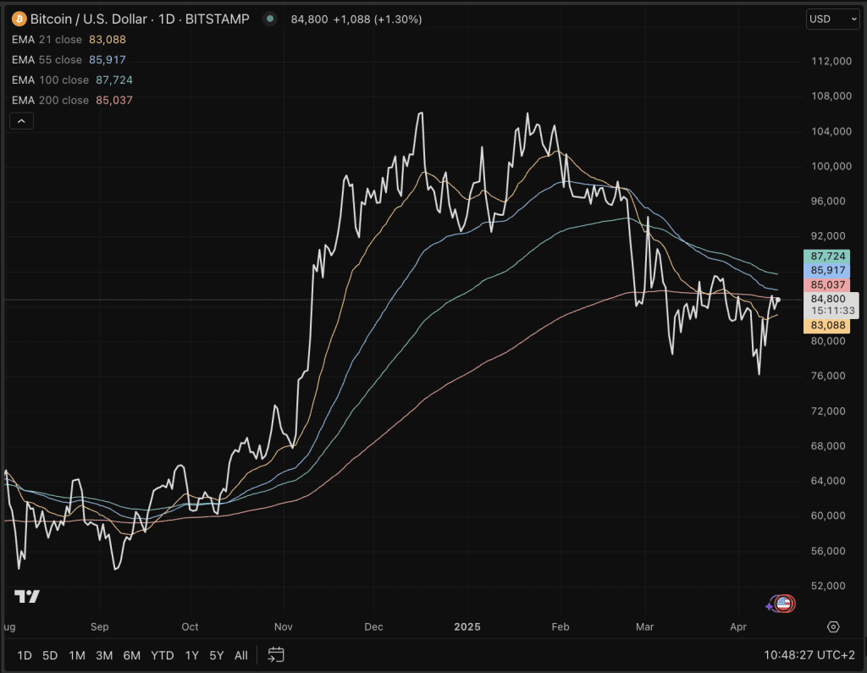
Task: Set chart range to 6M
Action: (x=131, y=655)
